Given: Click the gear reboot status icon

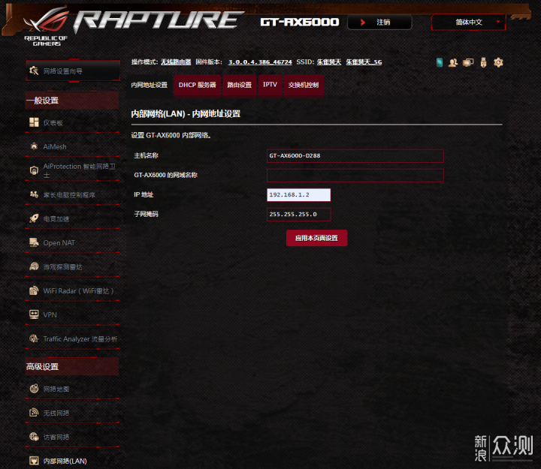Looking at the screenshot, I should pyautogui.click(x=498, y=62).
